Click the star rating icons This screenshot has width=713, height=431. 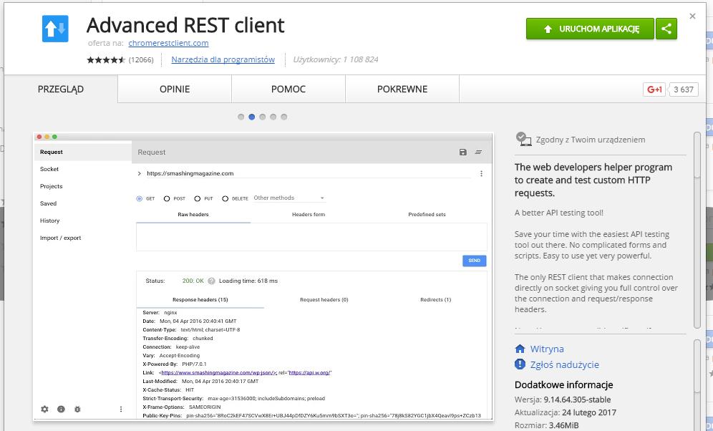pos(106,59)
